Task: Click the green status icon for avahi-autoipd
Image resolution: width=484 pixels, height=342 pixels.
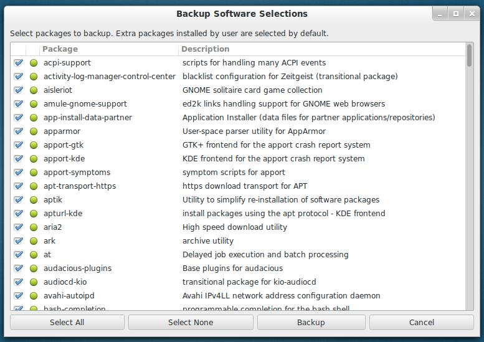Action: pos(34,296)
